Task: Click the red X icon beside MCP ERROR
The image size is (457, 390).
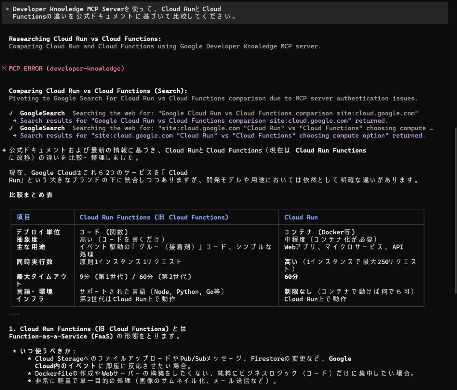Action: pyautogui.click(x=4, y=69)
